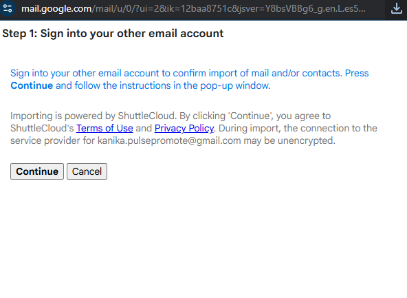Click the kanika.pulsepromote@gmail.com email address text
The image size is (407, 298).
169,140
